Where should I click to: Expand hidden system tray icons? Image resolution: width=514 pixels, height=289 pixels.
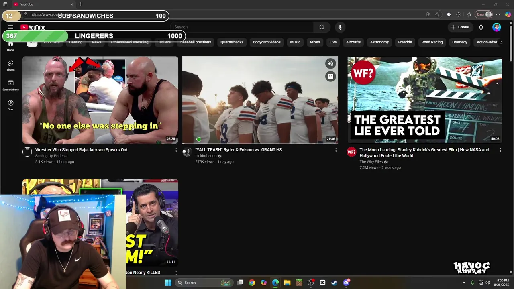point(464,283)
